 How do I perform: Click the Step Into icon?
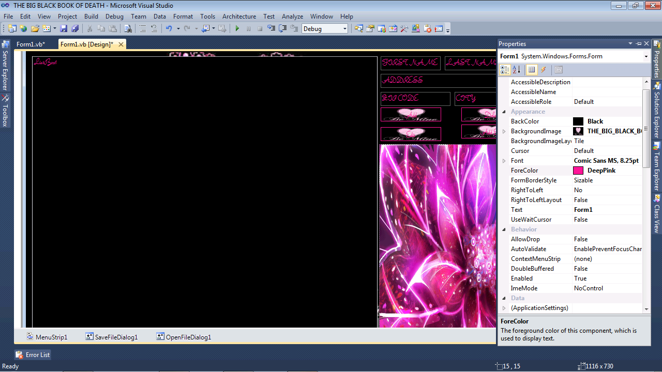(x=271, y=29)
